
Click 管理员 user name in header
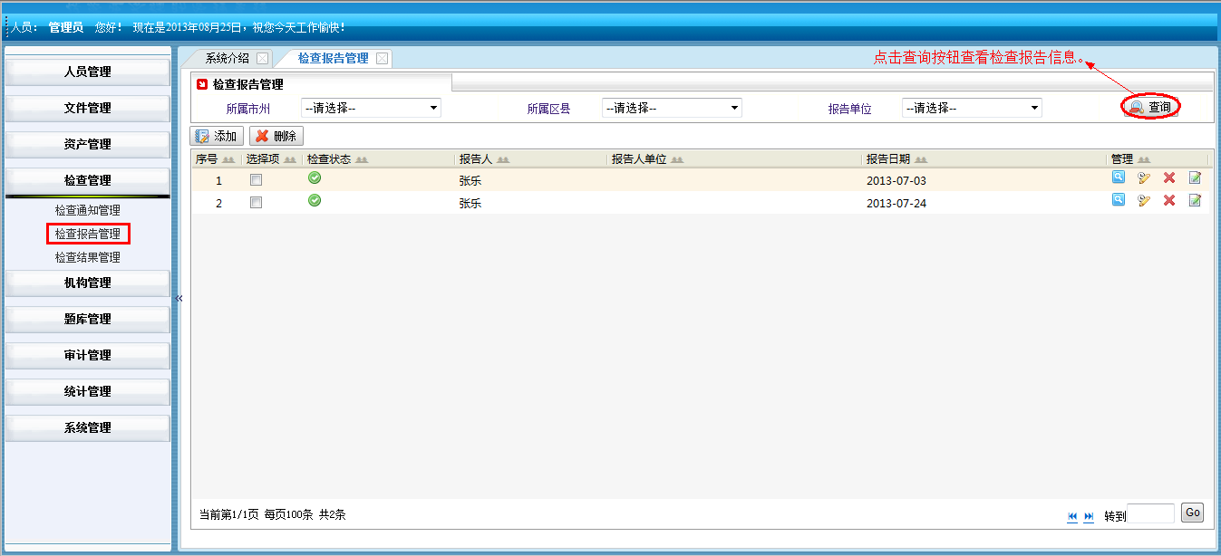tap(66, 27)
